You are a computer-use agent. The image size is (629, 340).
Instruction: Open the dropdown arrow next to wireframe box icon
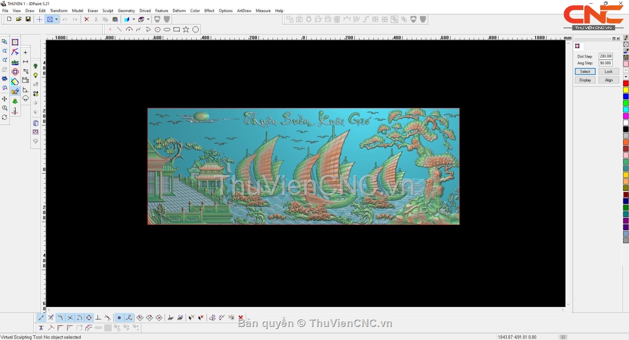coord(148,19)
